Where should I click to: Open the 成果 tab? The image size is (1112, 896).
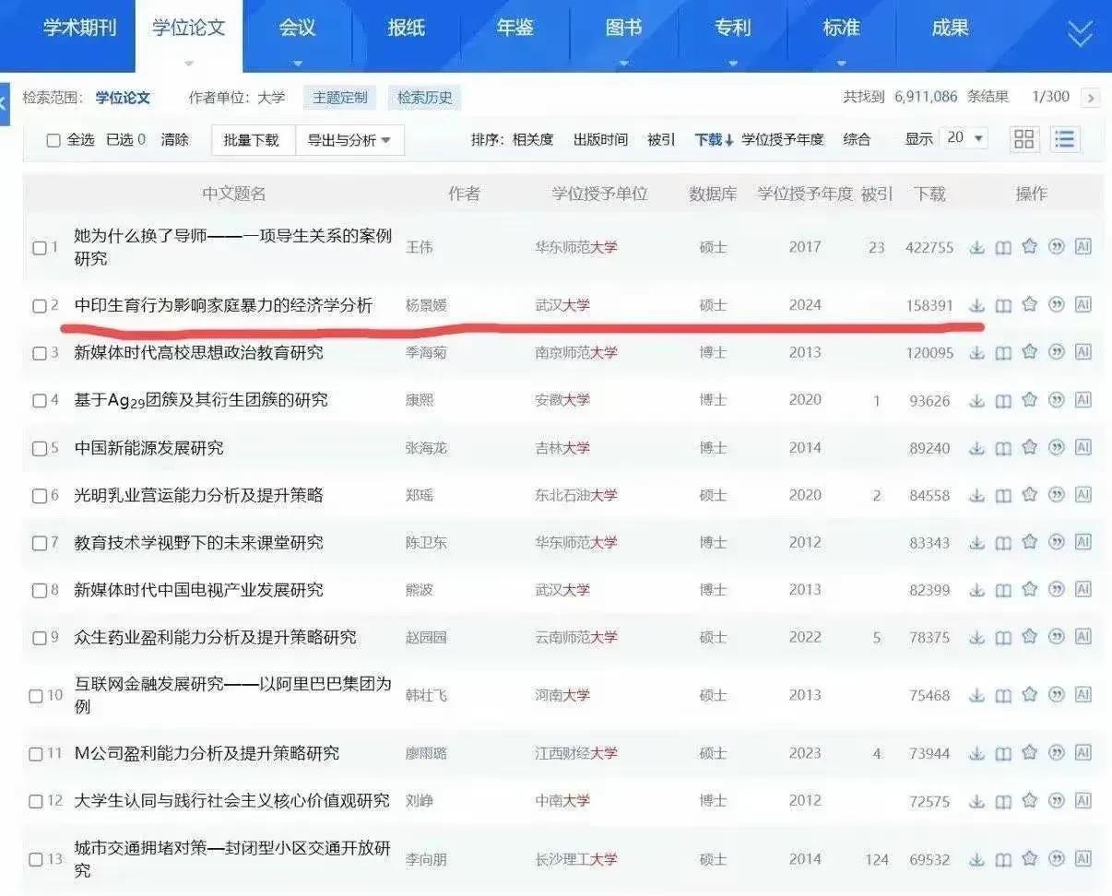[951, 28]
